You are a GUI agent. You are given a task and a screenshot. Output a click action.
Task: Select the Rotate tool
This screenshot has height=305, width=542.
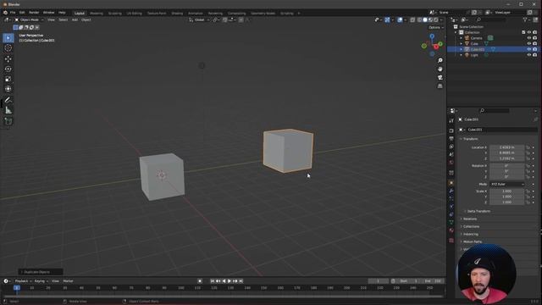pyautogui.click(x=8, y=69)
